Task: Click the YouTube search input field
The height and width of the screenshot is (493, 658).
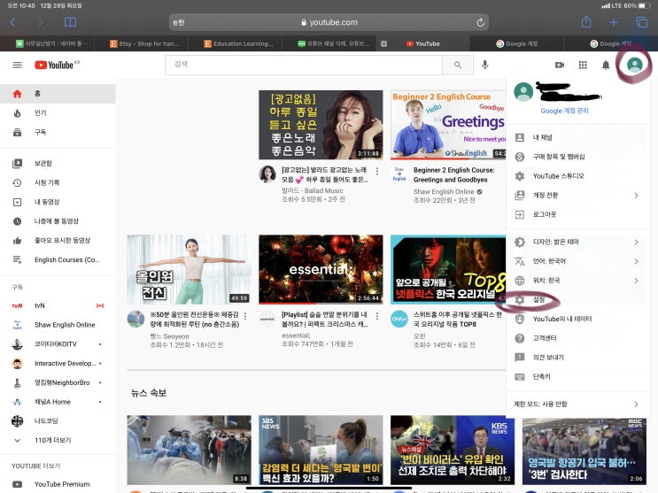Action: click(304, 65)
